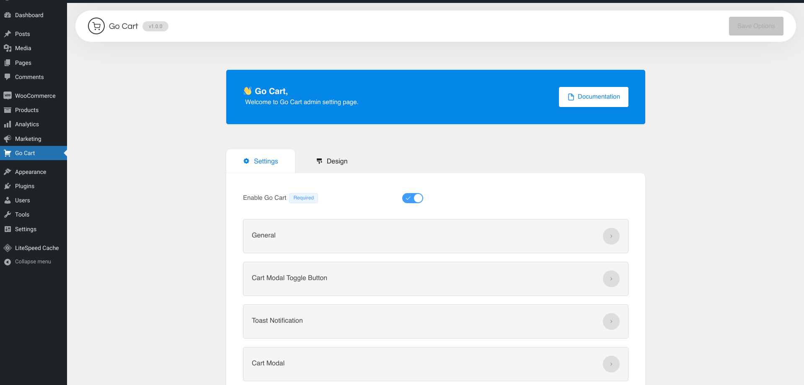
Task: Expand the Cart Modal Toggle Button chevron
Action: 611,279
